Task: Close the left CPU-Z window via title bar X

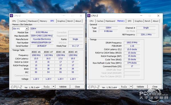Action: click(81, 16)
